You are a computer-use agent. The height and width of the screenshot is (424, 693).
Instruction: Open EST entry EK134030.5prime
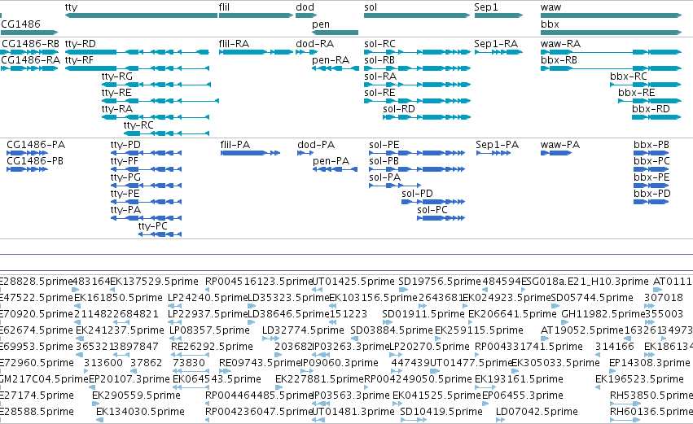coord(140,411)
